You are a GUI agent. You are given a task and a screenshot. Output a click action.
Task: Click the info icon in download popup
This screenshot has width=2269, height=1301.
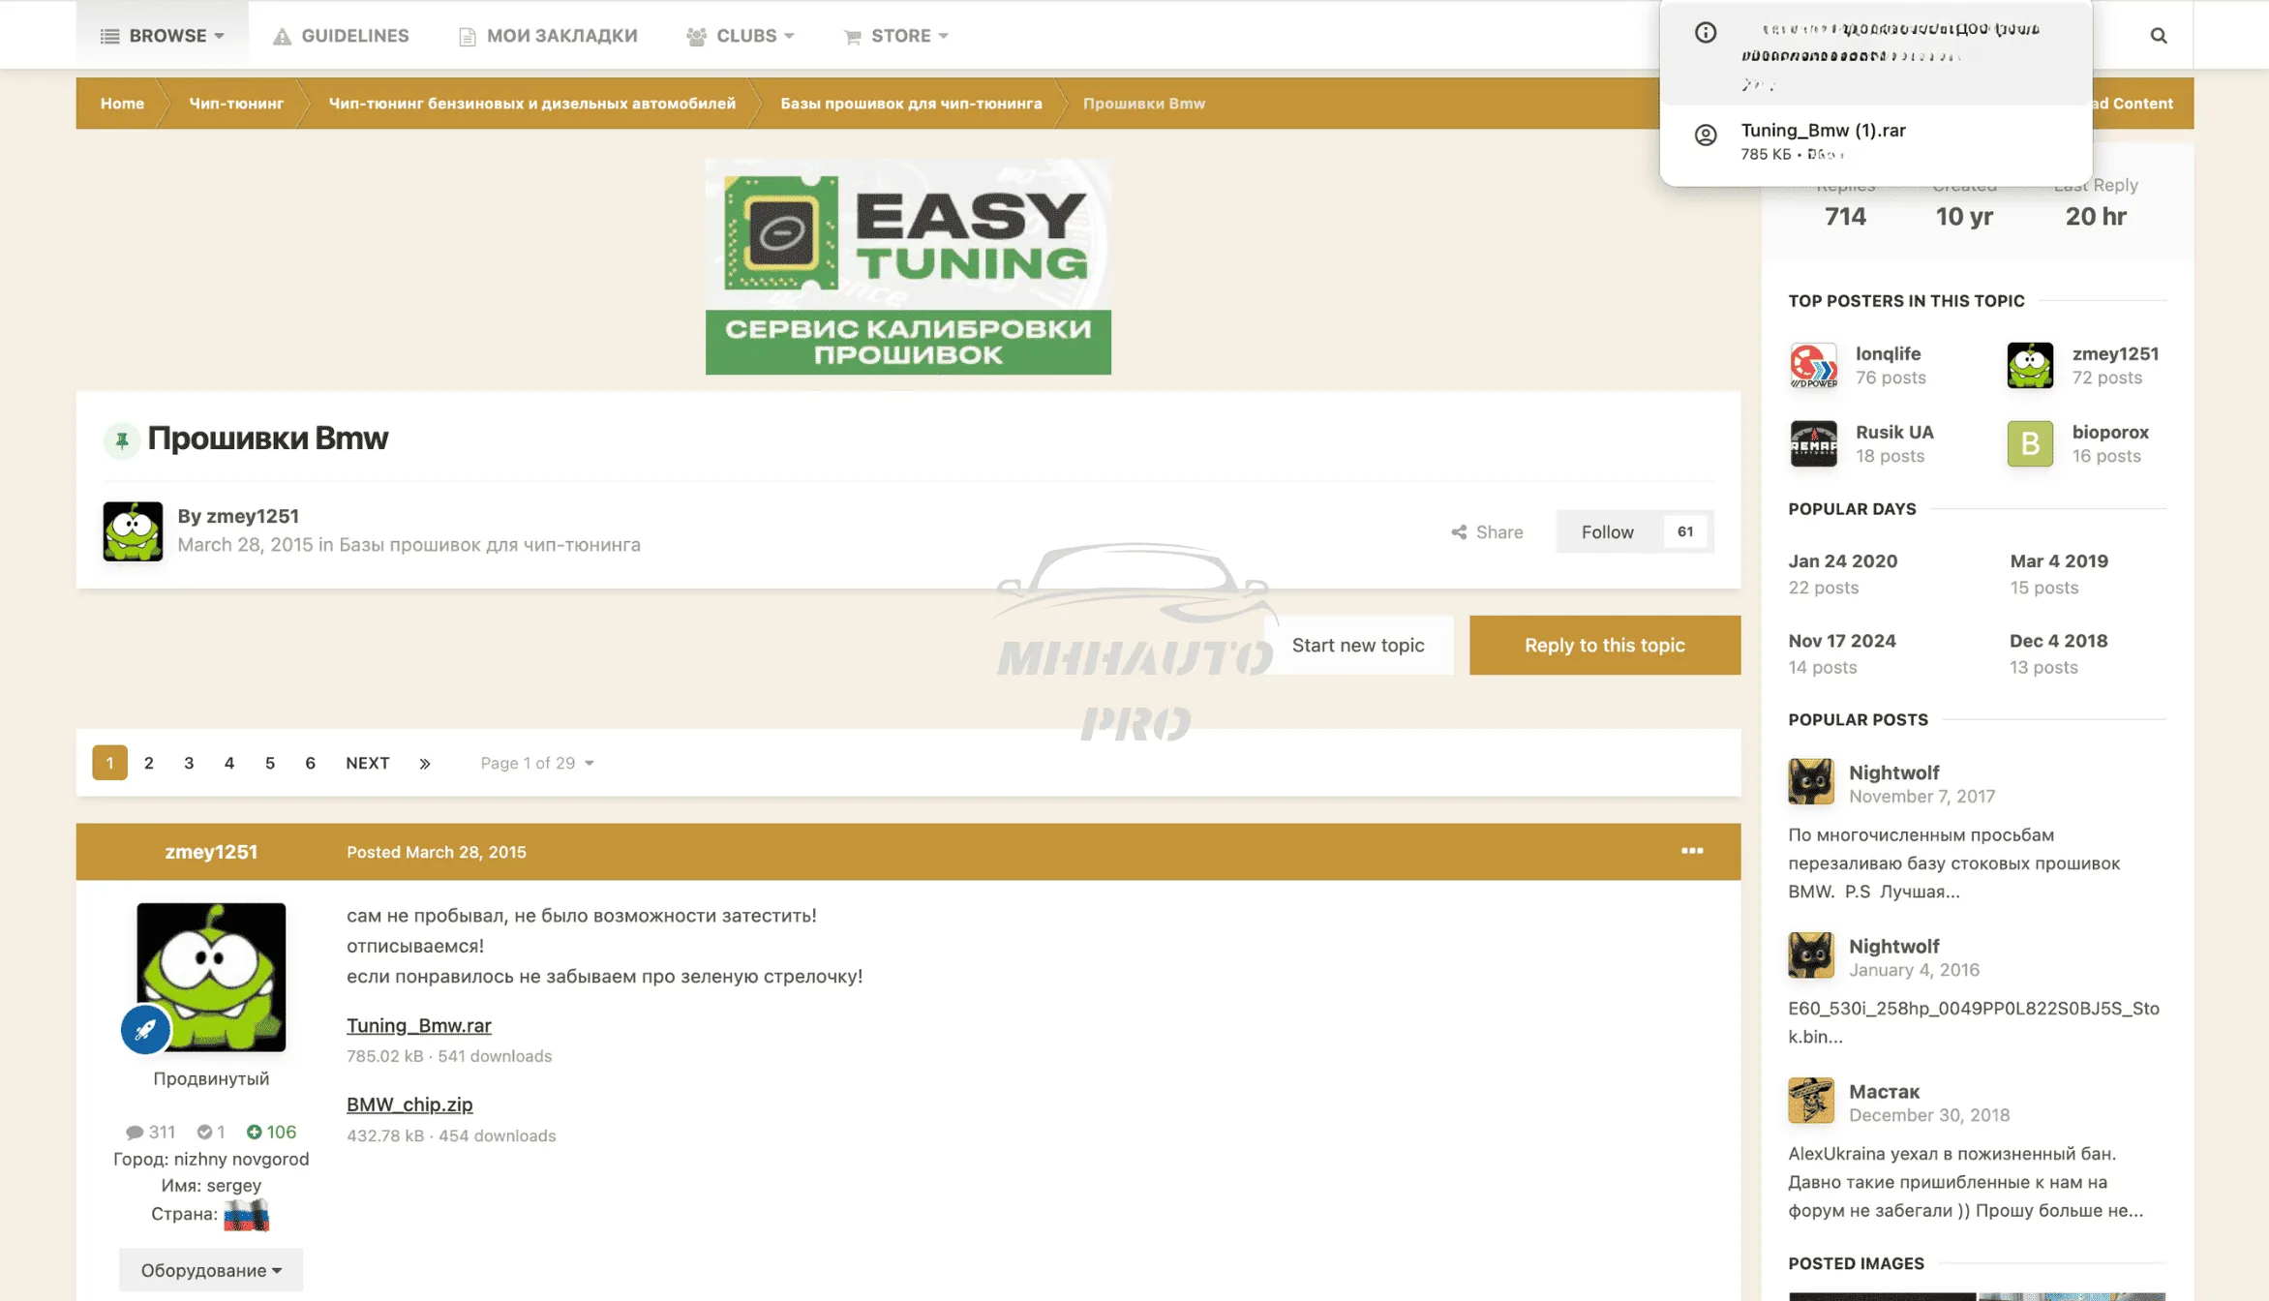(1706, 33)
